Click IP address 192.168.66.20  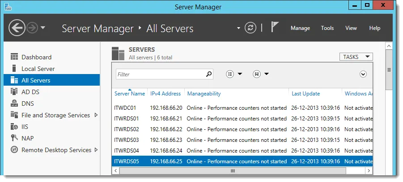click(166, 108)
